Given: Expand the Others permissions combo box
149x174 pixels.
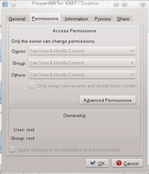Looking at the screenshot, I should 82,74.
